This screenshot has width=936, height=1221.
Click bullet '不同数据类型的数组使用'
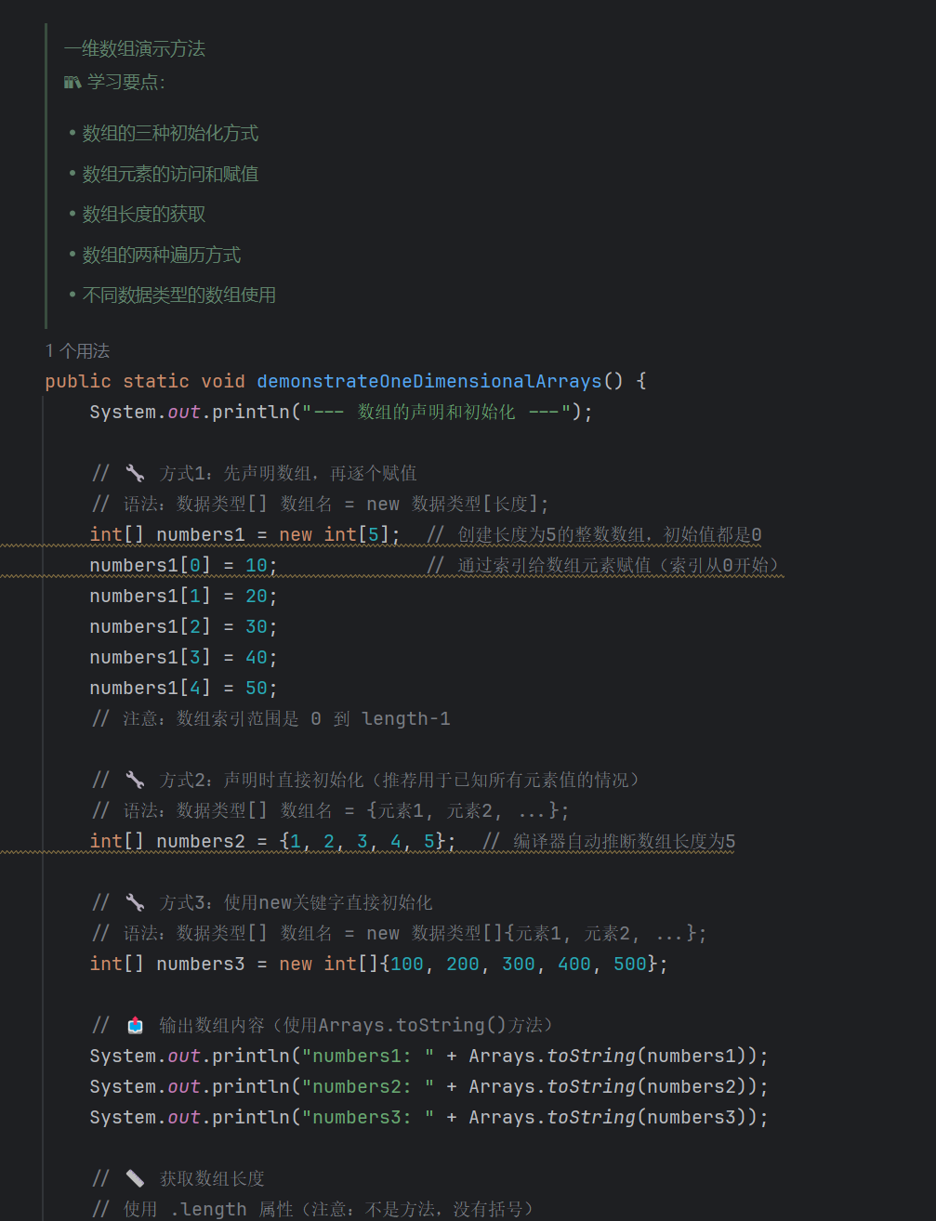[x=179, y=295]
